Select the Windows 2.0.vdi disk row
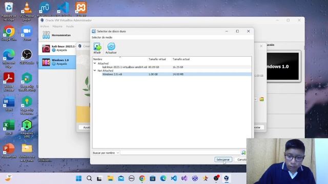The width and height of the screenshot is (328, 184). pos(172,74)
